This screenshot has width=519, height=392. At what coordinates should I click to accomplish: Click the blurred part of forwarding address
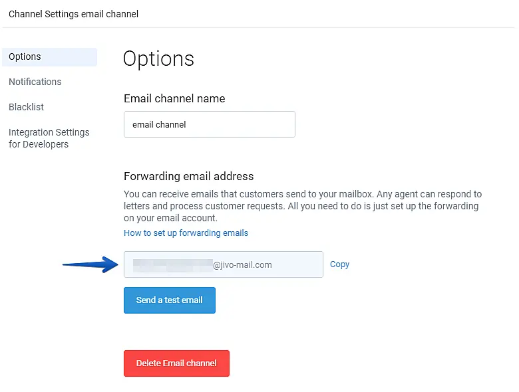click(172, 264)
